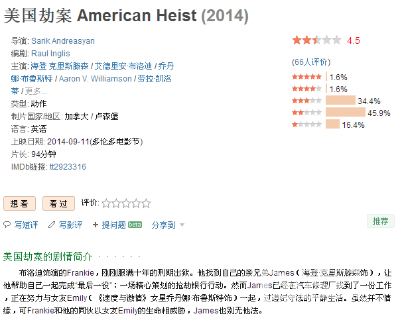Rate the movie four stars

pyautogui.click(x=136, y=203)
